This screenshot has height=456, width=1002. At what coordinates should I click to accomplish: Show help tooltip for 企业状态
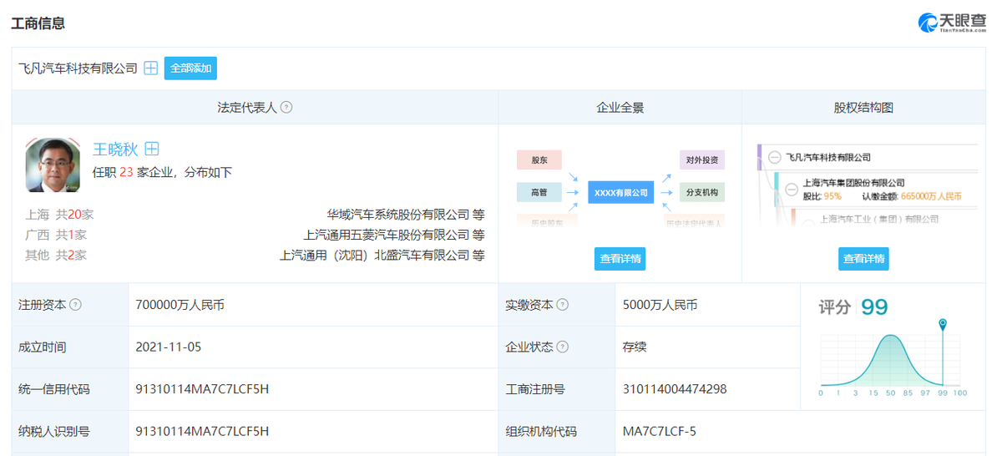(563, 347)
